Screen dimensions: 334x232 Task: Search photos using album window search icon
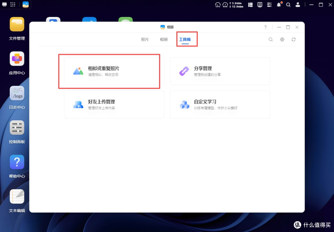[x=271, y=39]
